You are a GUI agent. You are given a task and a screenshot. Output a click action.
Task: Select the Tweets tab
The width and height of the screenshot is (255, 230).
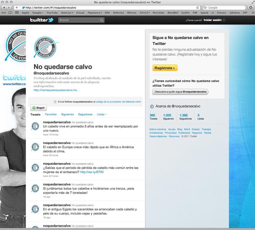[35, 115]
